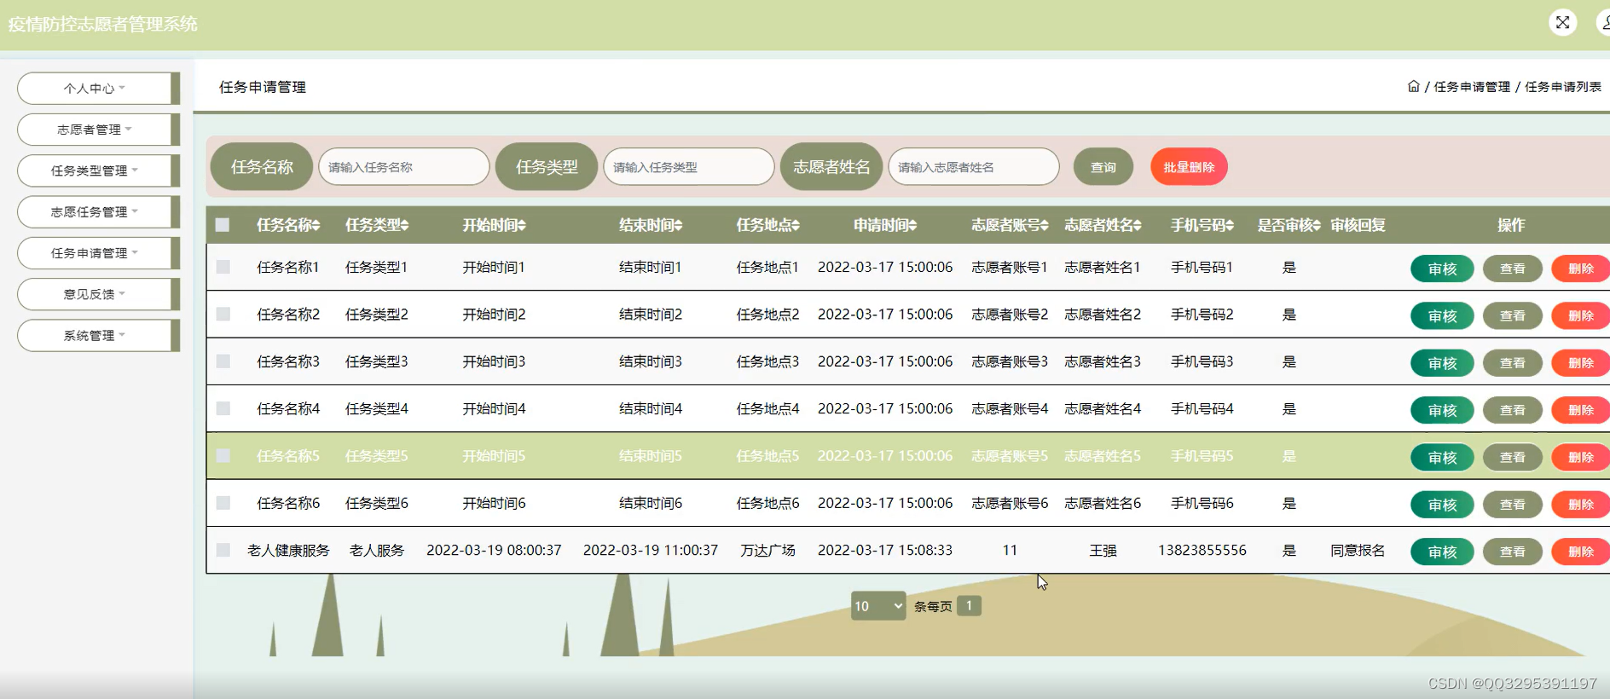This screenshot has height=699, width=1610.
Task: Check the row for 任务名称5
Action: point(223,455)
